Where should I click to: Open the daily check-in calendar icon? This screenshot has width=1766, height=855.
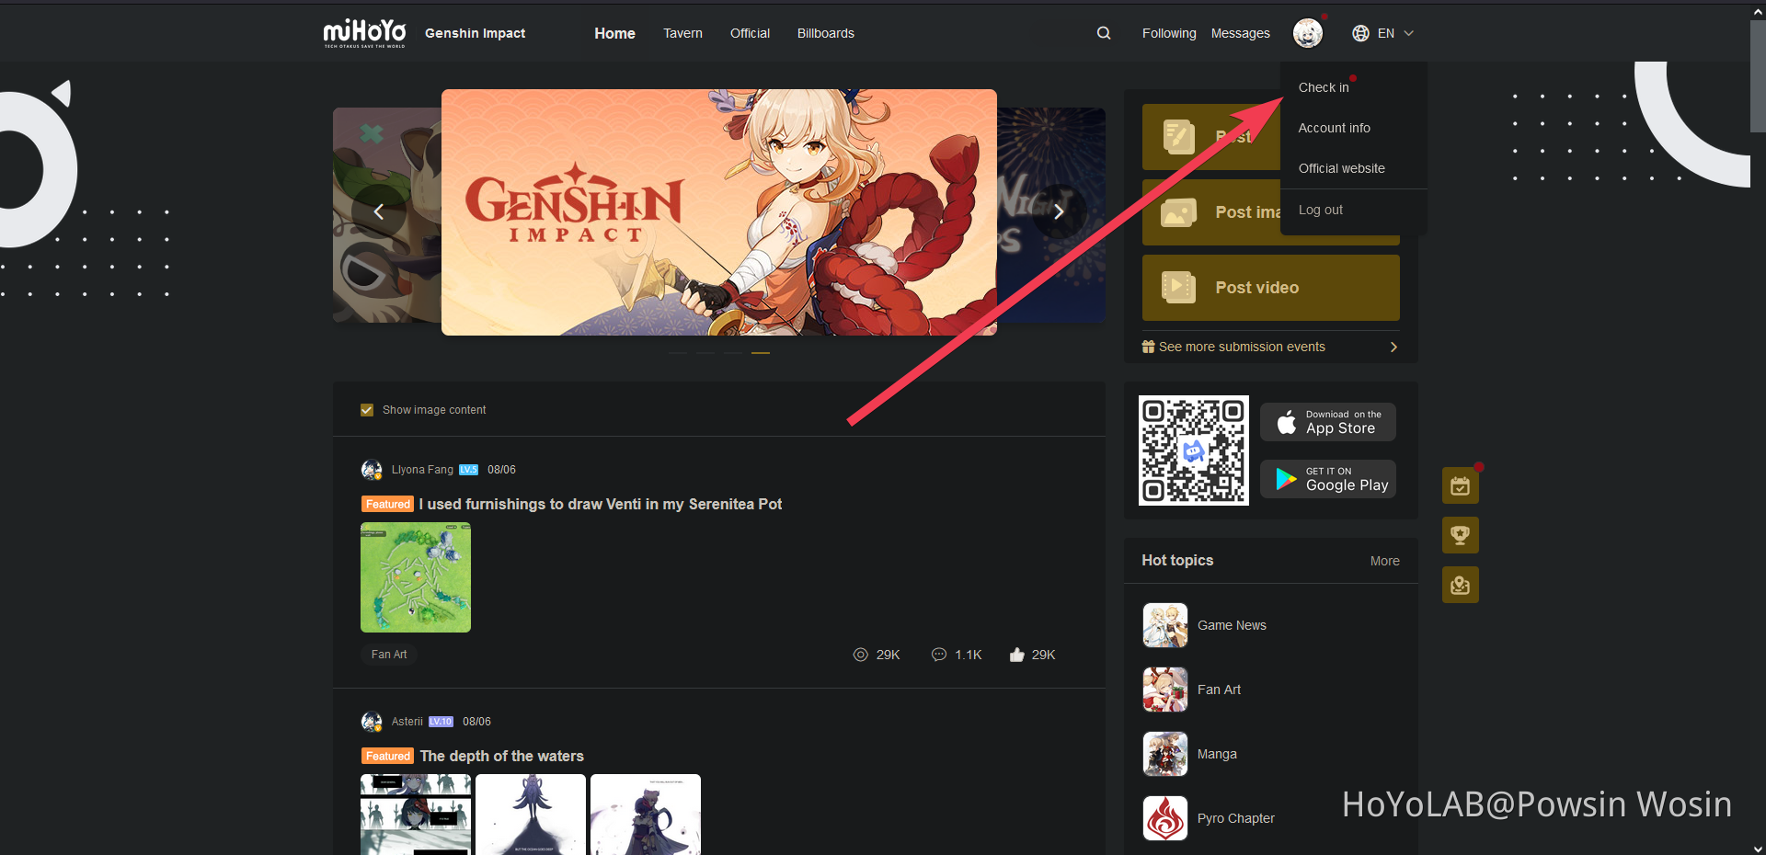click(1460, 485)
